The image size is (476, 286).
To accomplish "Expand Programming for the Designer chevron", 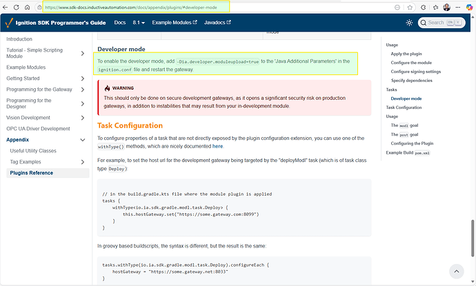I will pyautogui.click(x=83, y=104).
